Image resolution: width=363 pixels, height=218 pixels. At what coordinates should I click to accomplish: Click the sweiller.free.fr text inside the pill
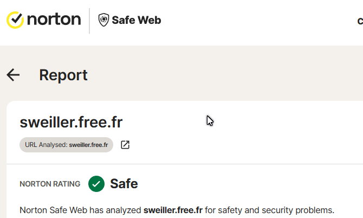(88, 145)
